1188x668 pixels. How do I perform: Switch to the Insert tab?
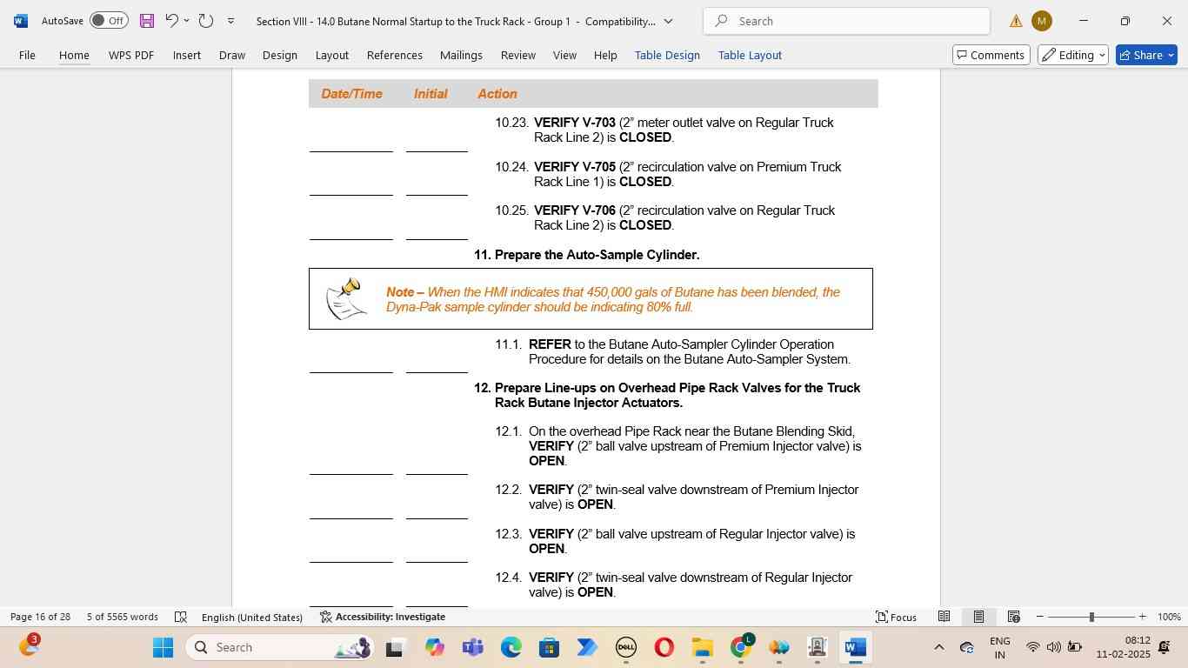tap(187, 55)
